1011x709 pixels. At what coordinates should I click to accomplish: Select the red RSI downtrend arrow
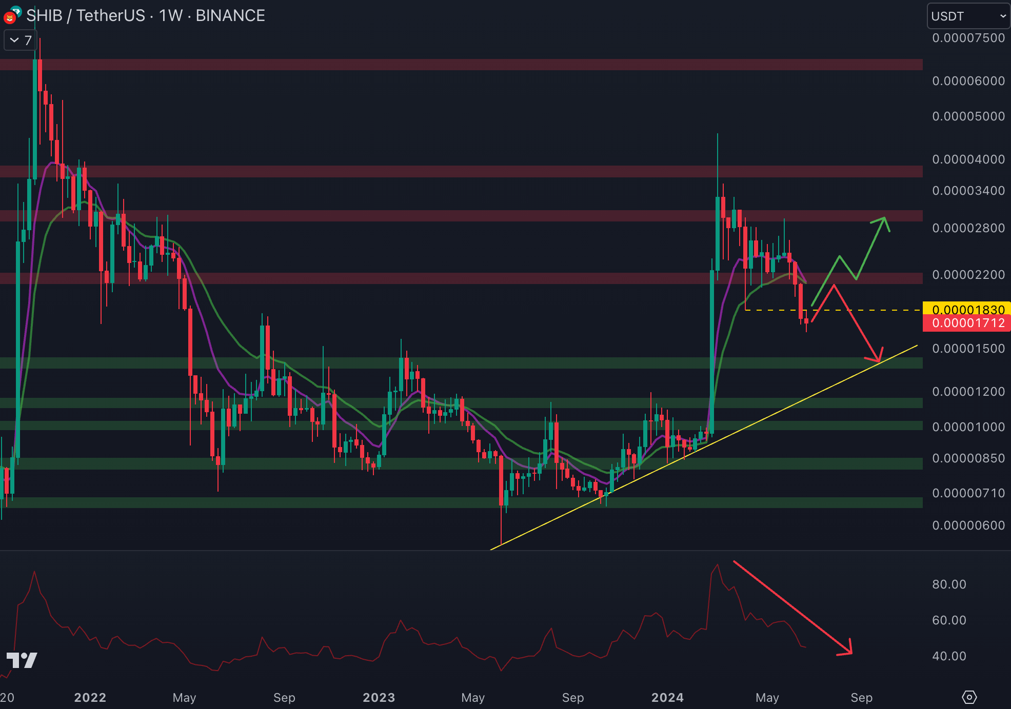click(x=792, y=607)
